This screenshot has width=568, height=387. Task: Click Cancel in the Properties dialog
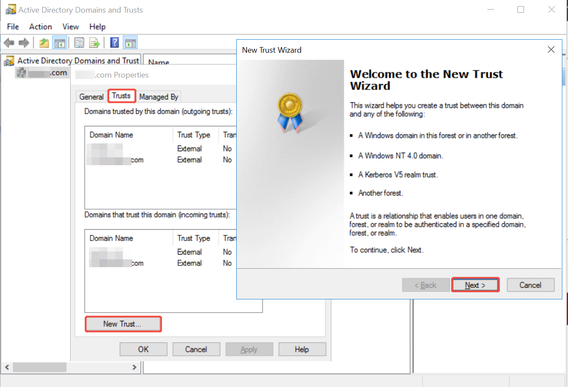[196, 349]
